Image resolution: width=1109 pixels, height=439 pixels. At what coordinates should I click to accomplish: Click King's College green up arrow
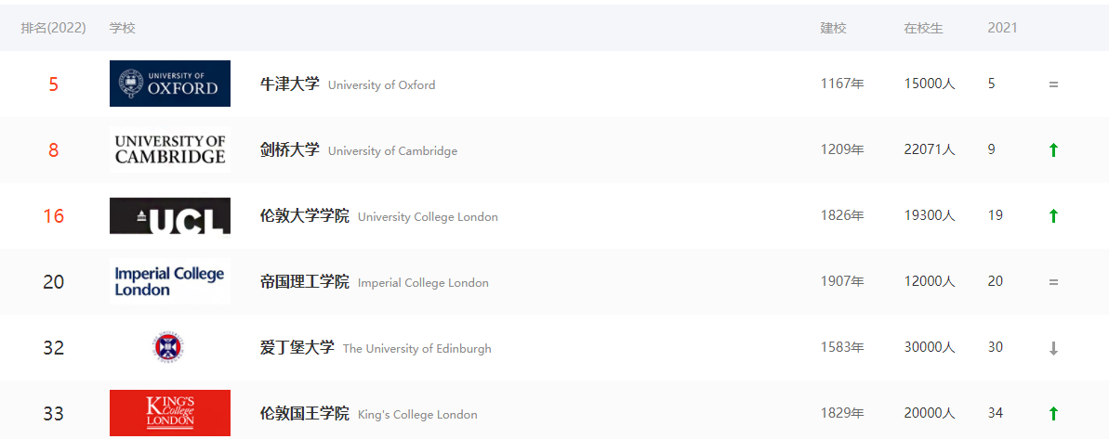coord(1053,413)
